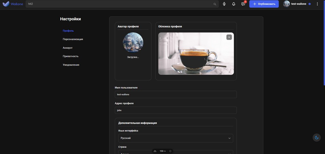This screenshot has height=154, width=325.
Task: Open the Уведомления settings tab
Action: [x=71, y=65]
